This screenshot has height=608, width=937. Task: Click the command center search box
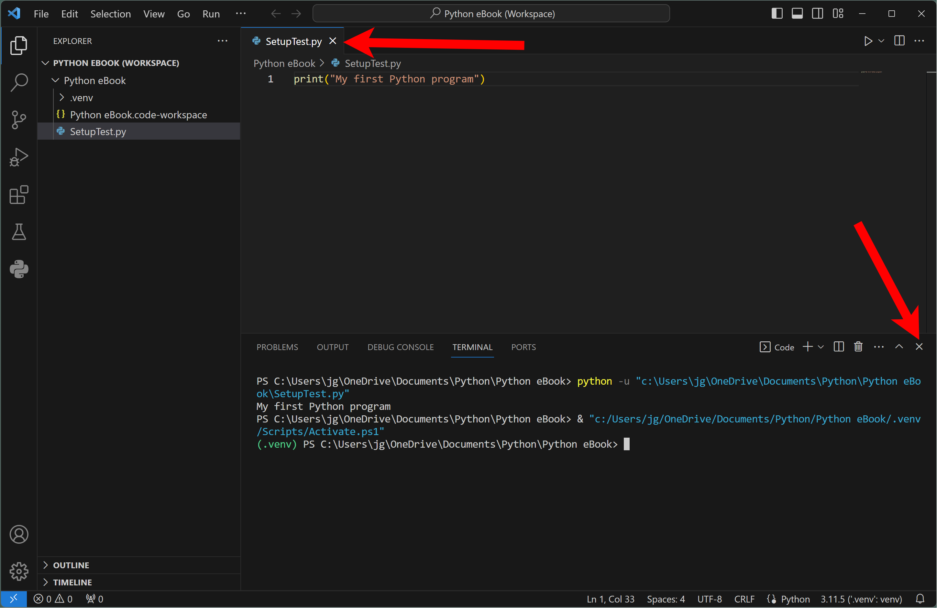pos(491,14)
